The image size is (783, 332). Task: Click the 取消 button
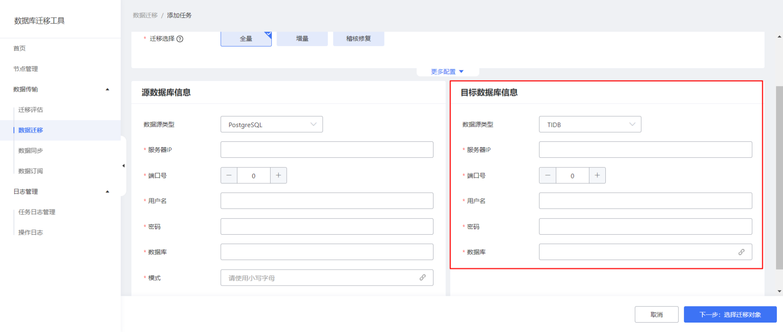tap(656, 314)
